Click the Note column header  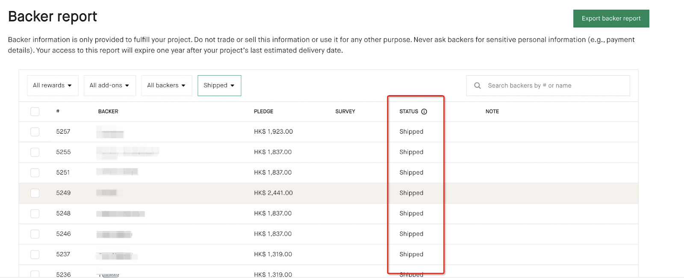pos(492,111)
